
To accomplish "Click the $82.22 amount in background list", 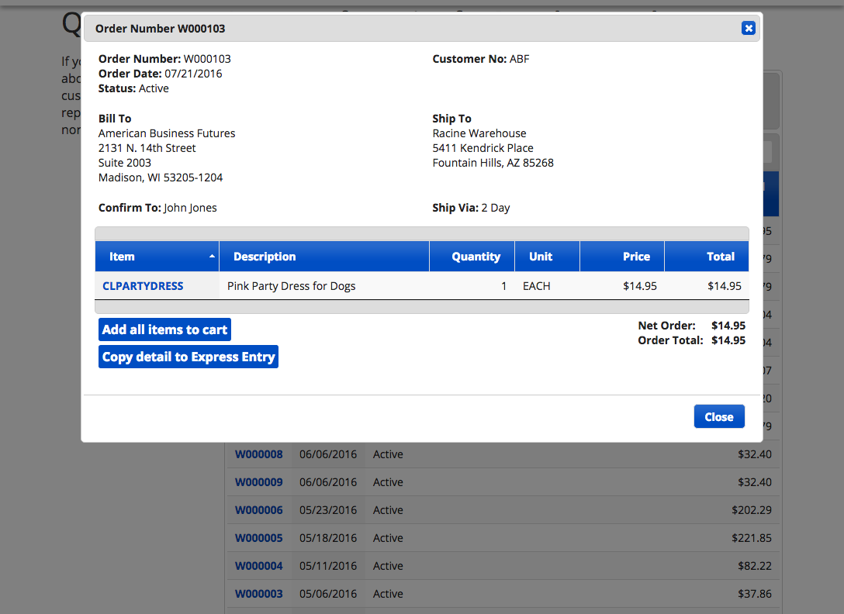I will pyautogui.click(x=755, y=566).
